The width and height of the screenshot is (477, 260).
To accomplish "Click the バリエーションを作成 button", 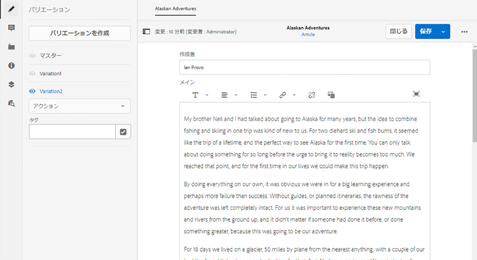I will pyautogui.click(x=79, y=33).
